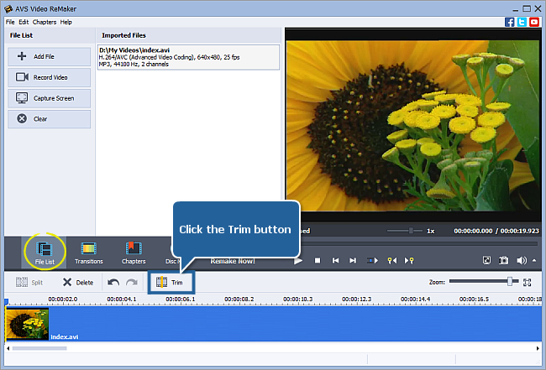The image size is (546, 370).
Task: Click timeline ruler at 00:00:12.3
Action: coord(356,299)
